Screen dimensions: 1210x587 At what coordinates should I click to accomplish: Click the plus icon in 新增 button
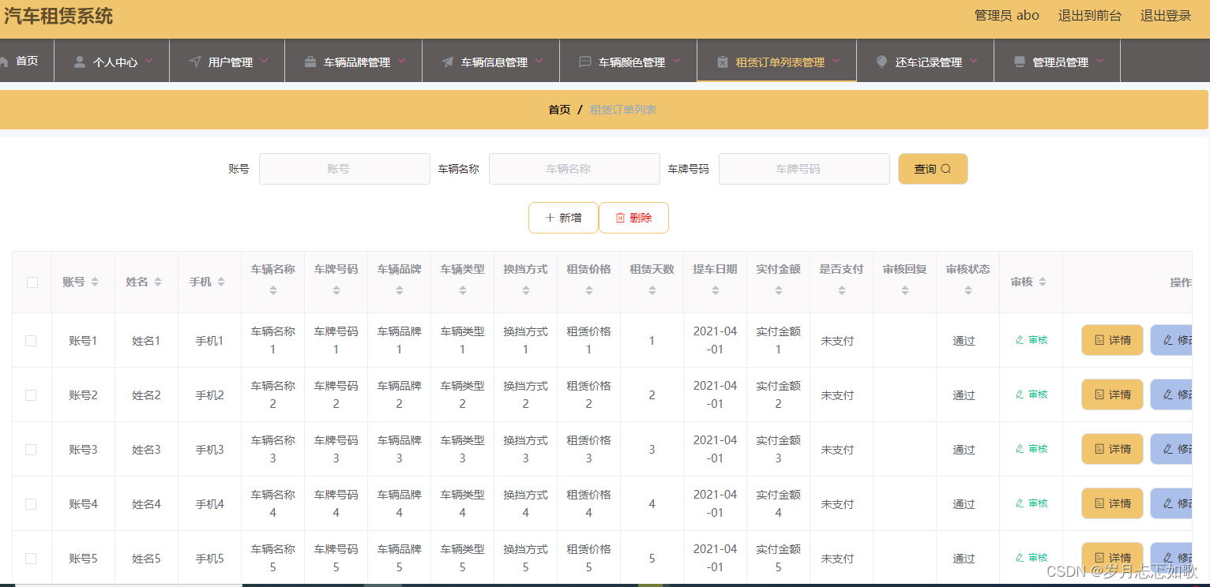point(550,218)
